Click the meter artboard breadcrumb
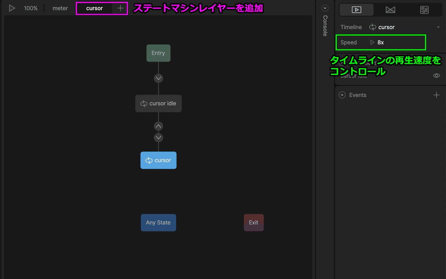The image size is (446, 279). 59,8
